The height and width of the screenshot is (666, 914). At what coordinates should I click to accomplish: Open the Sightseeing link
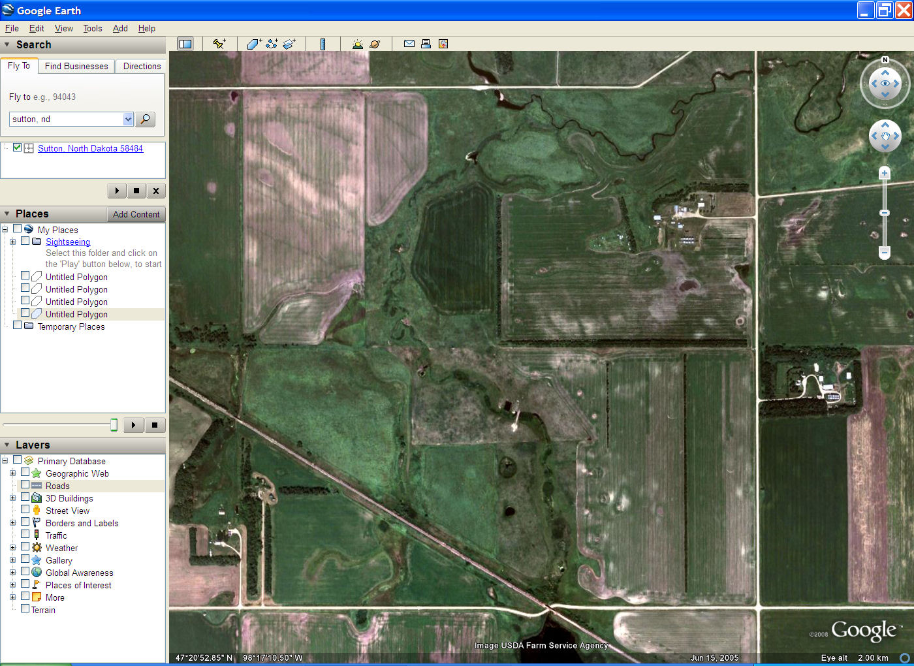pos(68,242)
